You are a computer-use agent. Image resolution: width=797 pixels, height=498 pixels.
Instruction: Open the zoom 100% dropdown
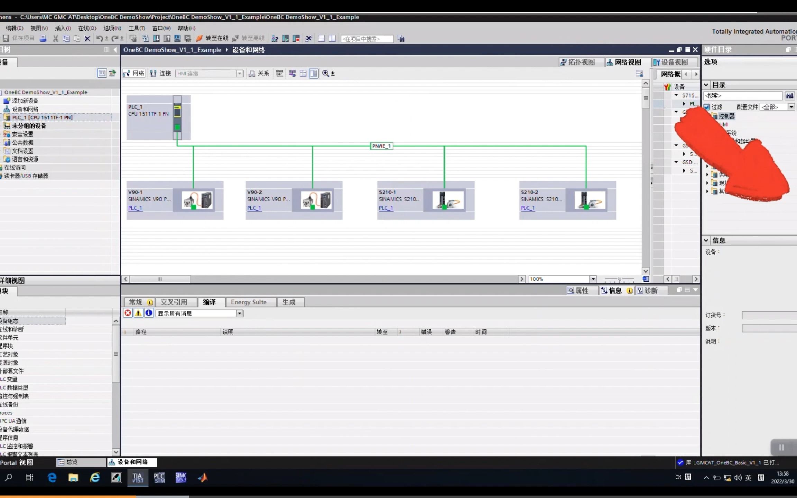[593, 279]
